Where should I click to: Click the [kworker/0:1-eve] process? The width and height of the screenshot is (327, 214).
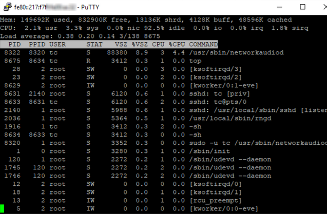224,86
